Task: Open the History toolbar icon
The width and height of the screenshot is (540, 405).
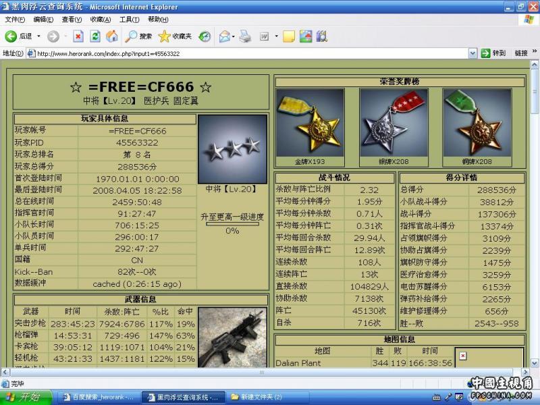Action: coord(205,36)
